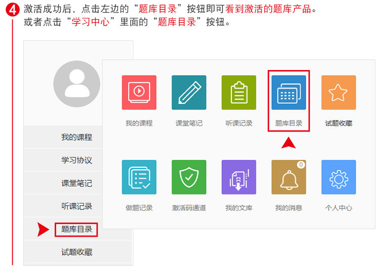The height and width of the screenshot is (276, 379).
Task: Open 听课记录 in the sidebar menu
Action: tap(77, 206)
